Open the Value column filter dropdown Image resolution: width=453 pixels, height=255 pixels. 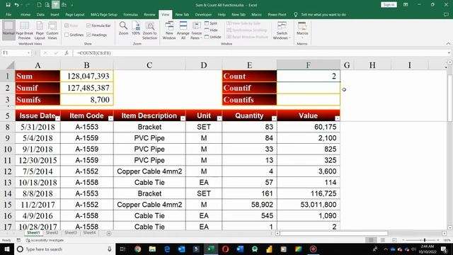(337, 118)
